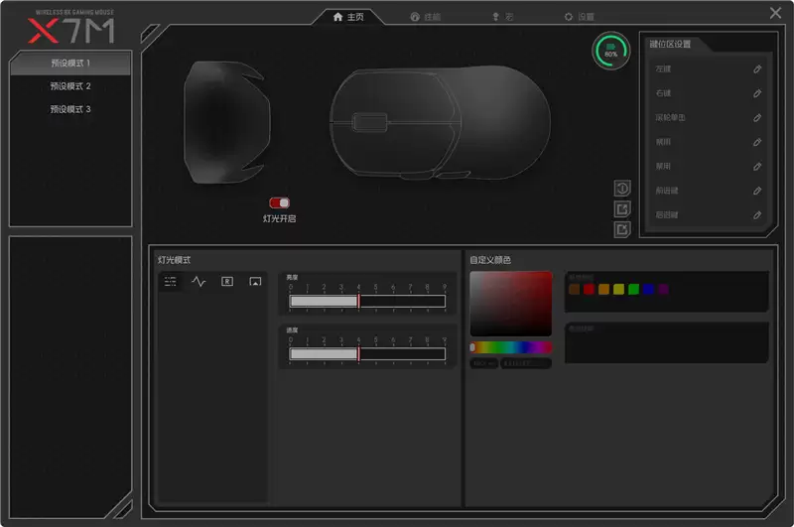Edit the 后退键 back key assignment
Image resolution: width=794 pixels, height=527 pixels.
tap(757, 214)
